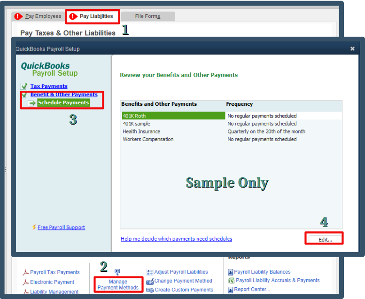Image resolution: width=365 pixels, height=299 pixels.
Task: Open Change Payment Method
Action: click(x=183, y=281)
